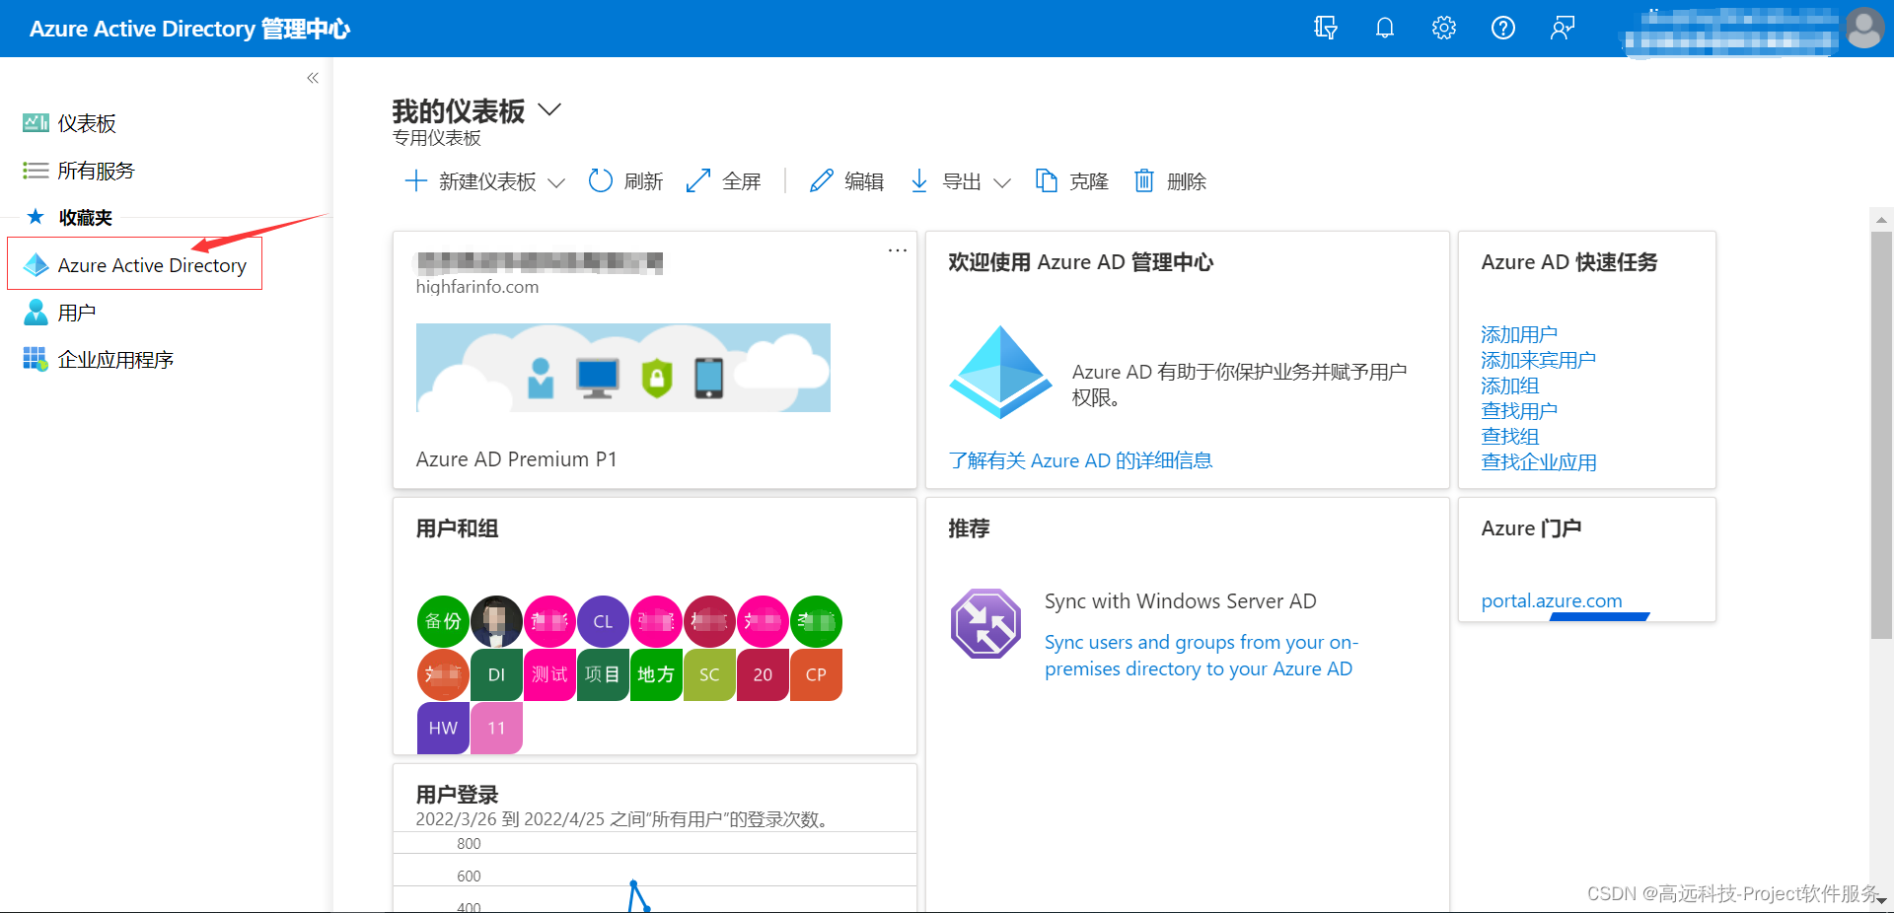Image resolution: width=1894 pixels, height=913 pixels.
Task: Click the 添加组 quick task
Action: (1509, 386)
